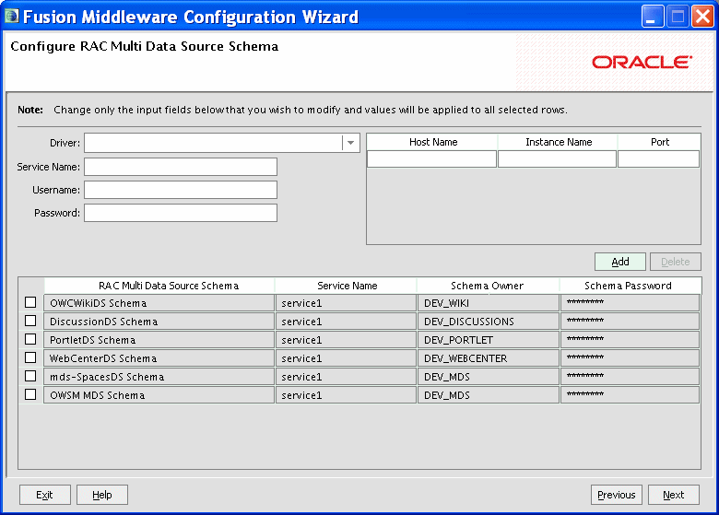Screen dimensions: 719x515
Task: Click the wizard title bar app icon
Action: point(11,16)
